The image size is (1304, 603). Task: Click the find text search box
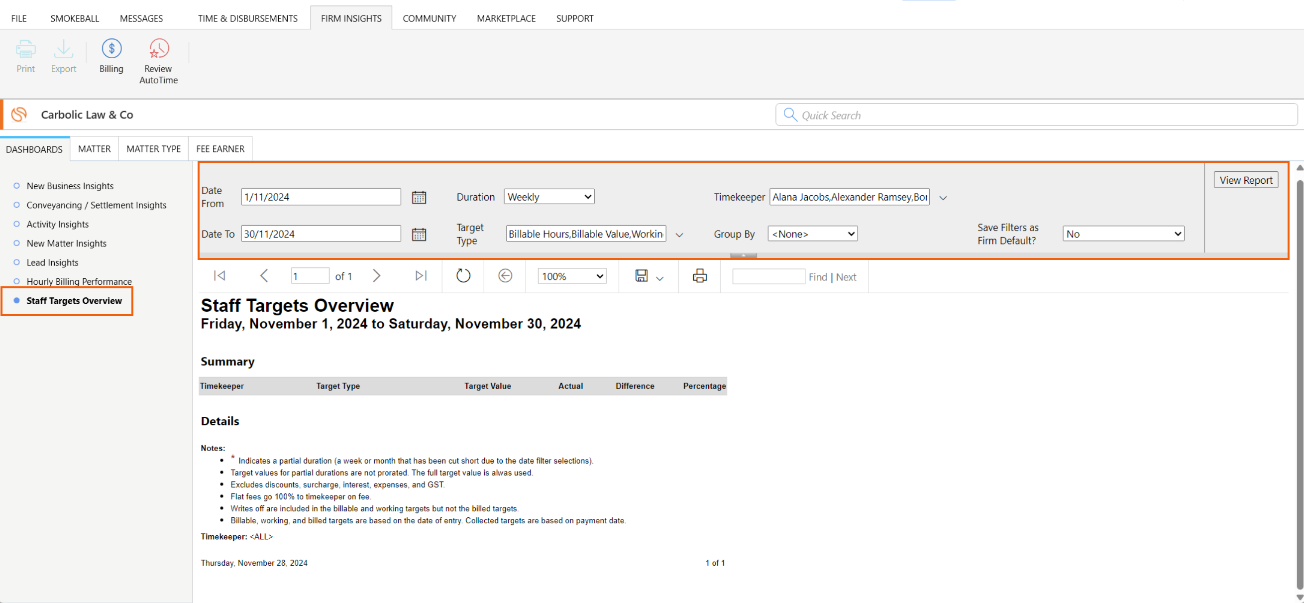point(768,276)
